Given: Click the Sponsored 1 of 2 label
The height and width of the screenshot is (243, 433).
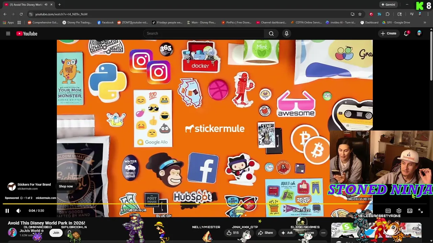Looking at the screenshot, I should point(19,198).
